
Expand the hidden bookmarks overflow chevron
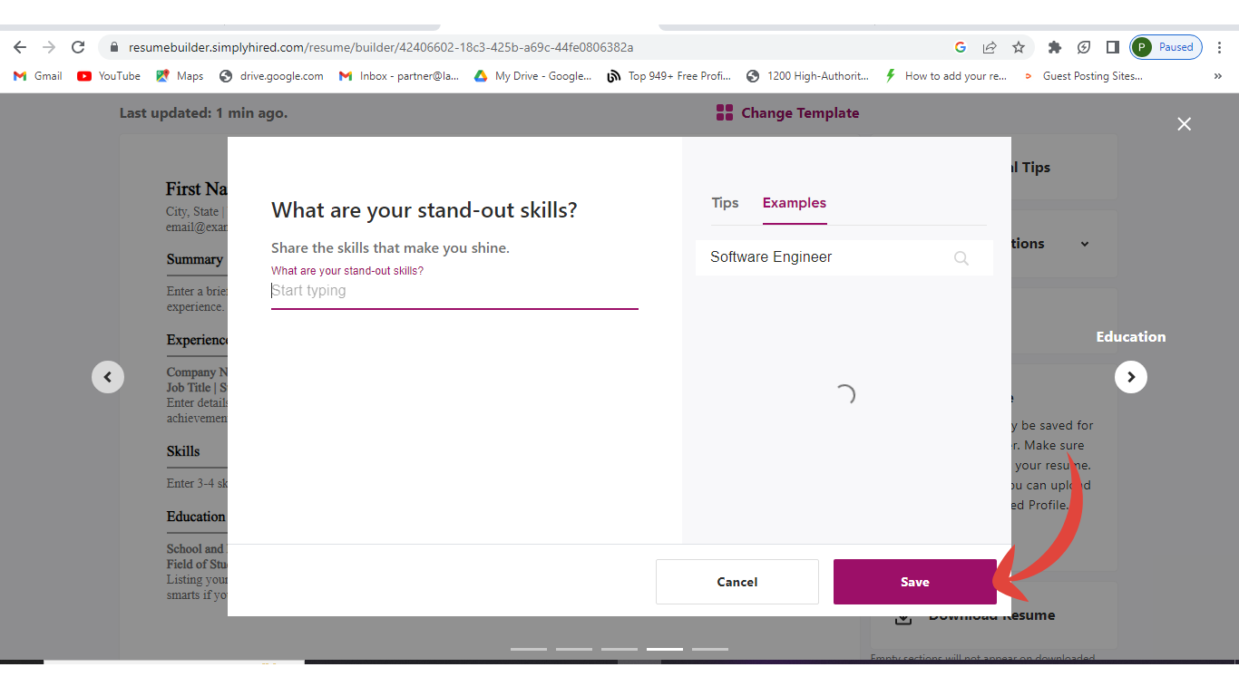(1217, 76)
